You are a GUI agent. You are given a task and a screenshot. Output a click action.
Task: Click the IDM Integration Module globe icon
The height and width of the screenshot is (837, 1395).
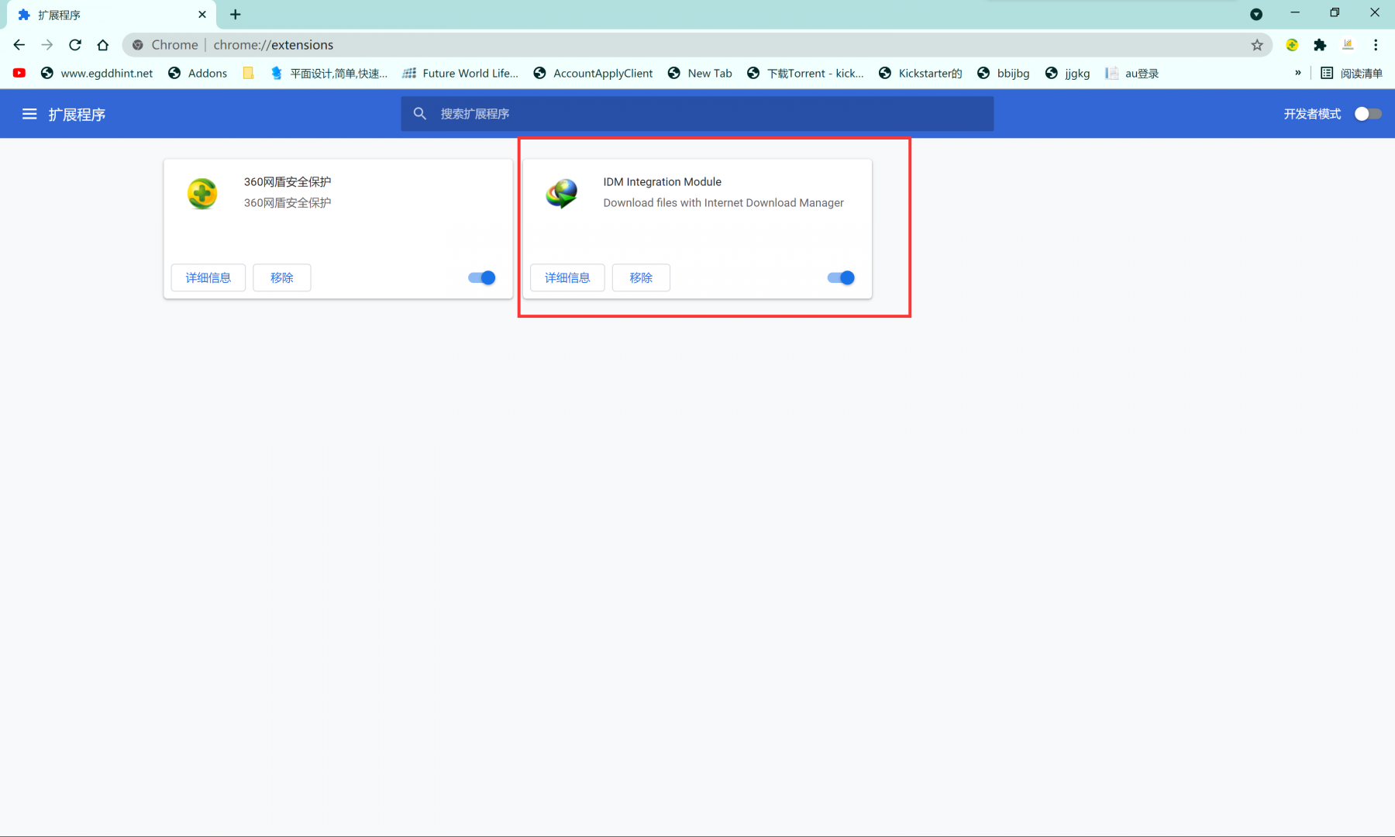[562, 193]
